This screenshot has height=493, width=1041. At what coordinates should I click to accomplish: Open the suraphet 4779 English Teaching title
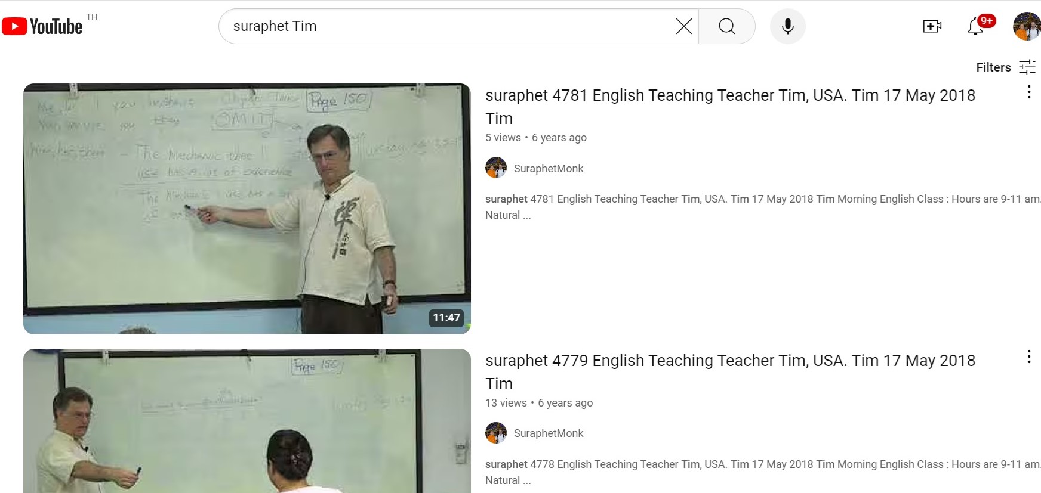pos(730,372)
